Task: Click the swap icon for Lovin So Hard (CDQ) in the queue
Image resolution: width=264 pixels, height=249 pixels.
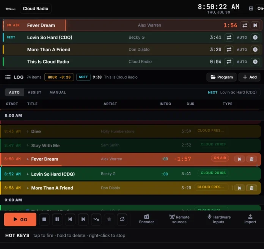Action: pyautogui.click(x=229, y=38)
